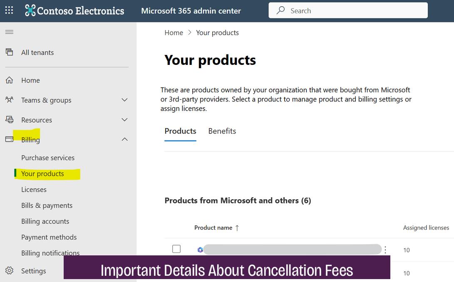Open Licenses under Billing
Image resolution: width=454 pixels, height=282 pixels.
tap(34, 190)
